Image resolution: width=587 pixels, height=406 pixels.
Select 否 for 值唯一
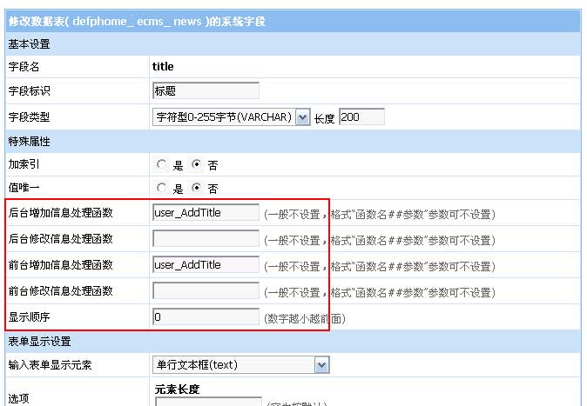197,188
